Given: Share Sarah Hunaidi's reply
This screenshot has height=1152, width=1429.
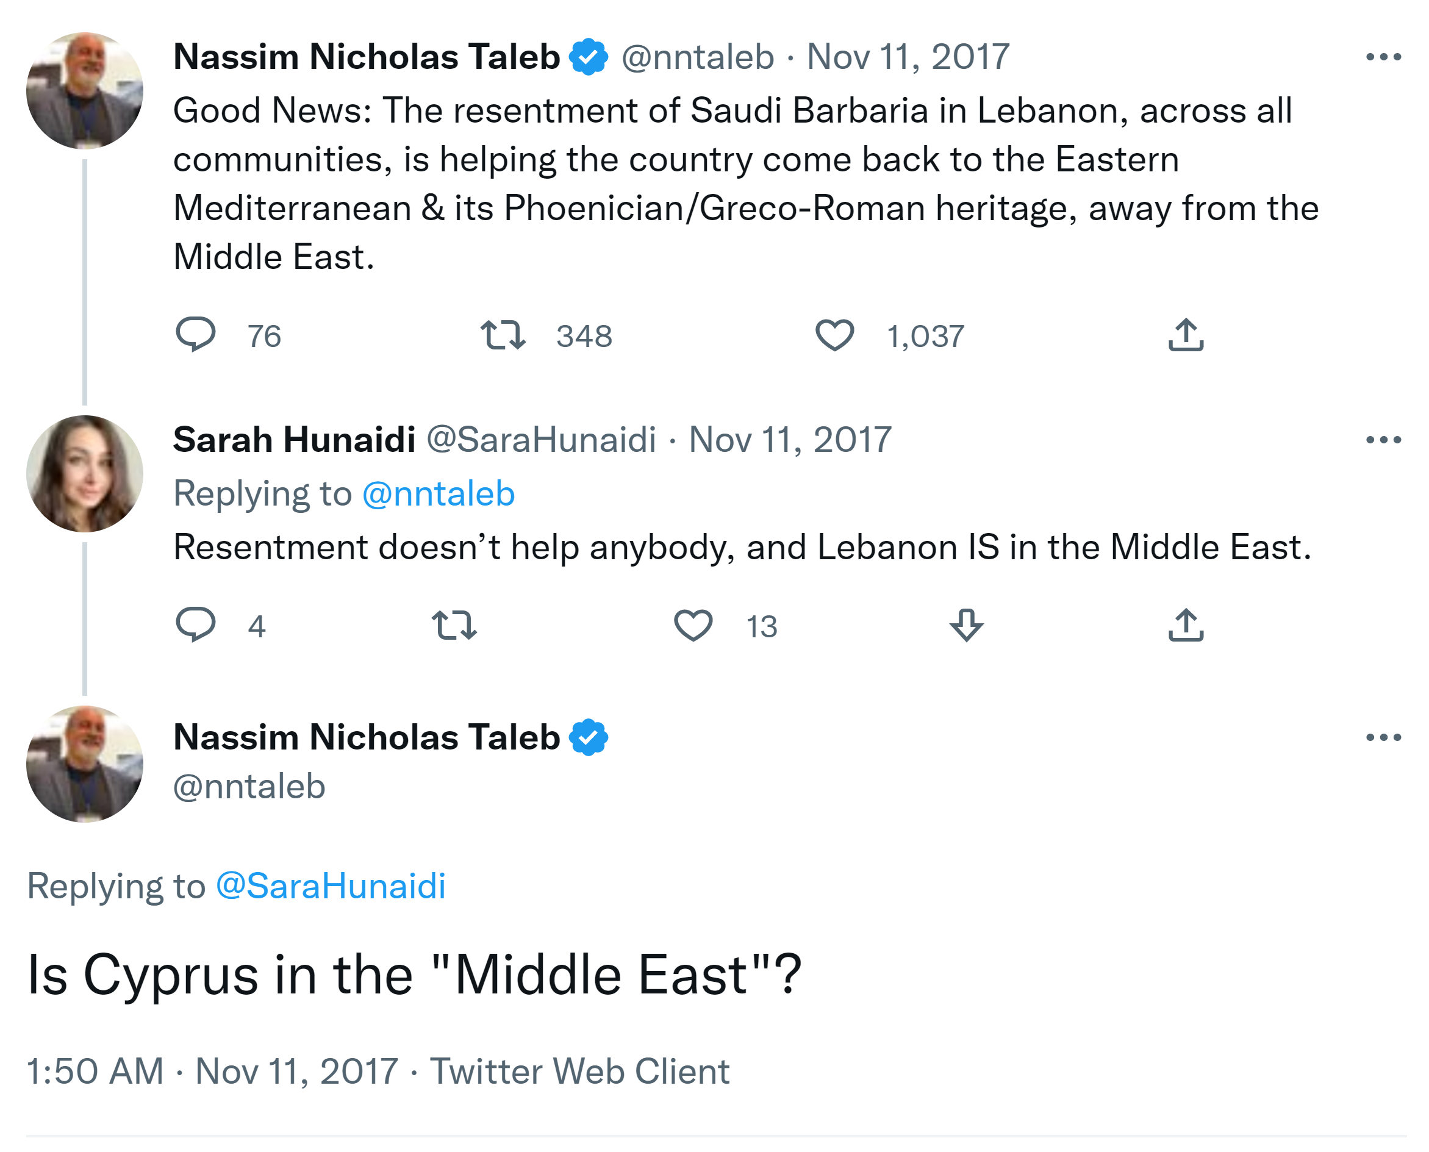Looking at the screenshot, I should (x=1186, y=624).
